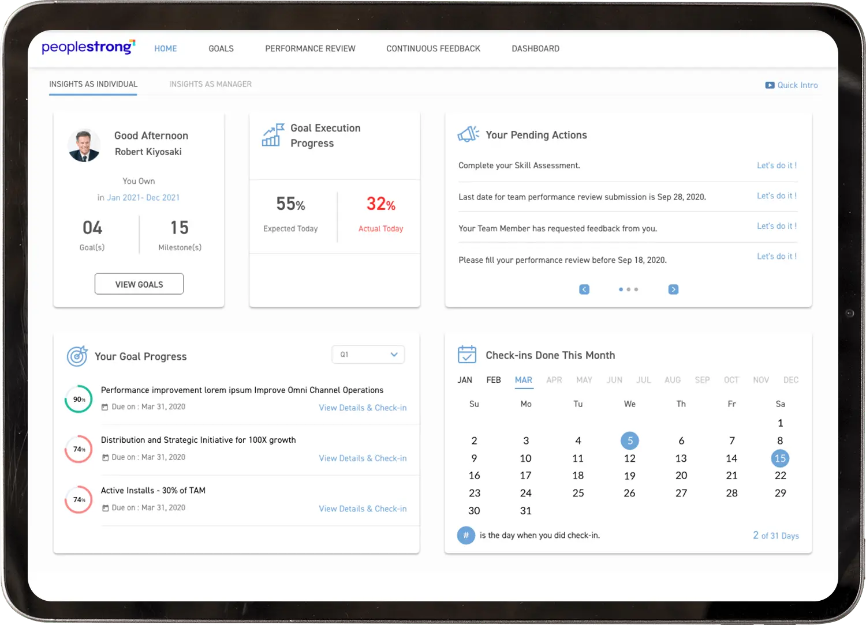Open the GOALS menu
The image size is (866, 625).
(x=221, y=48)
